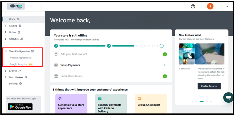Expand the Catalog menu chevron
The width and height of the screenshot is (235, 116).
(x=6, y=26)
